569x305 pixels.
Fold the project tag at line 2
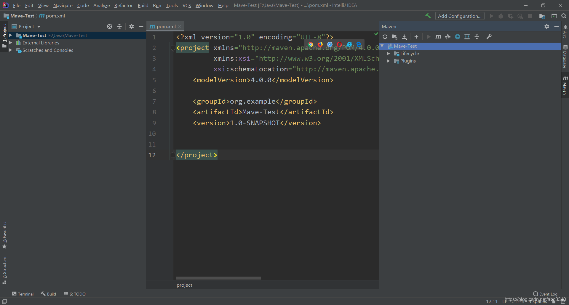pyautogui.click(x=173, y=48)
